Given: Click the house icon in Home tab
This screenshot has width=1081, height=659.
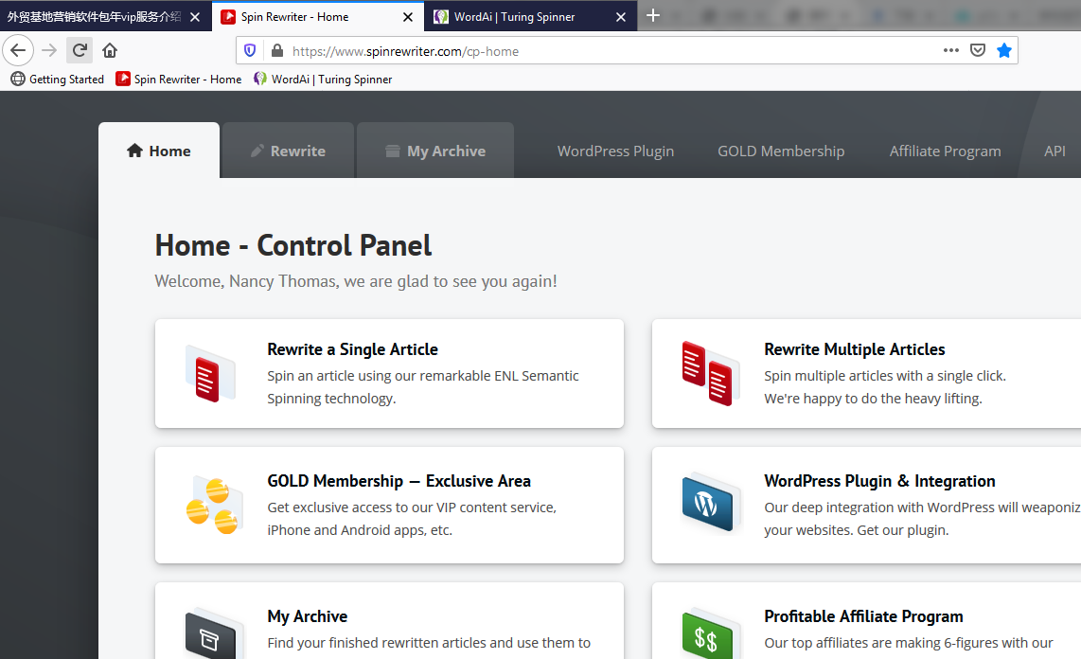Looking at the screenshot, I should pos(134,151).
